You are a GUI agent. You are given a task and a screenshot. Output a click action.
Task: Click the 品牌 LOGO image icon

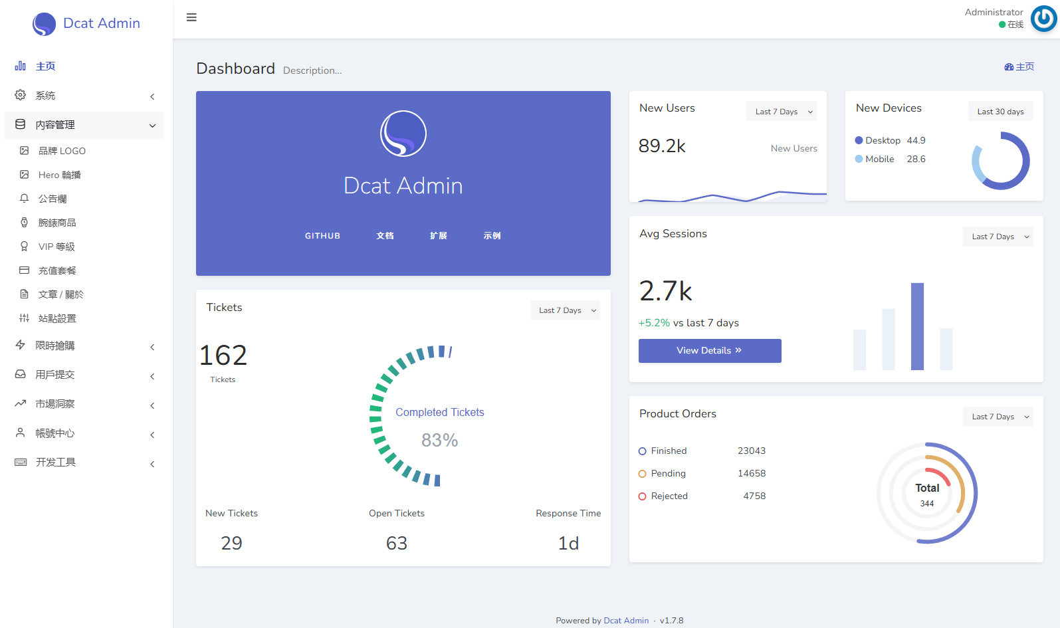click(25, 151)
